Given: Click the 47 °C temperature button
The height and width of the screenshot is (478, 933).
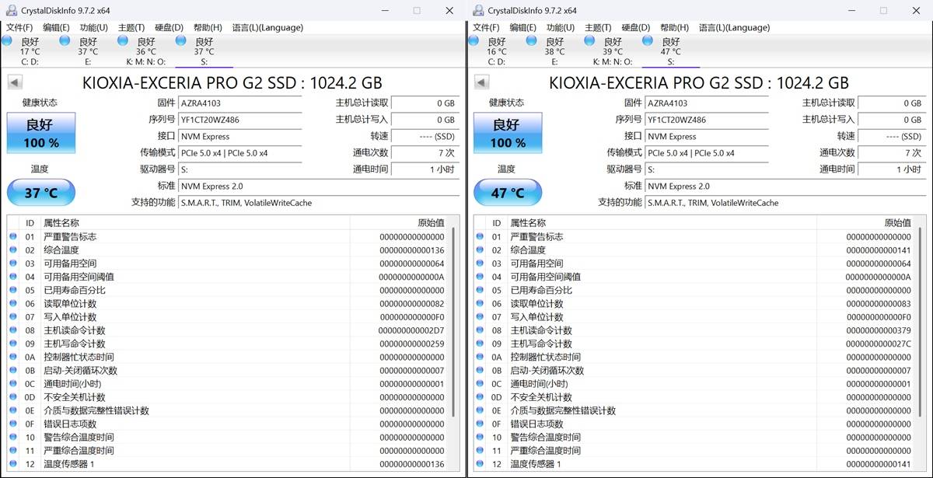Looking at the screenshot, I should (508, 193).
